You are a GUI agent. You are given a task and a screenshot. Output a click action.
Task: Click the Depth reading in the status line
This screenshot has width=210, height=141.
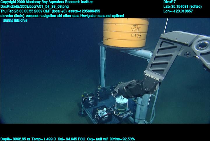[15, 139]
